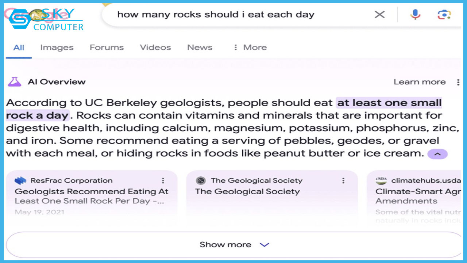The image size is (467, 263).
Task: Open AI Overview options three-dot menu
Action: coord(458,82)
